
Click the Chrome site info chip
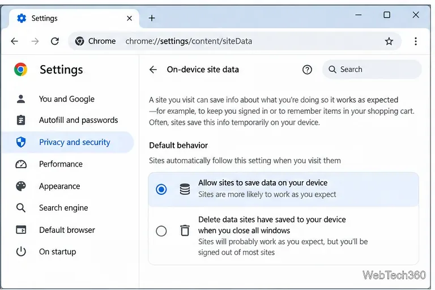click(95, 41)
